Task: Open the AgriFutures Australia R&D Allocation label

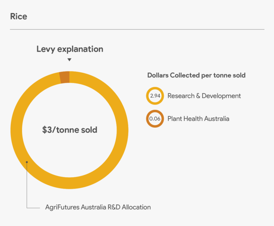Action: (98, 207)
